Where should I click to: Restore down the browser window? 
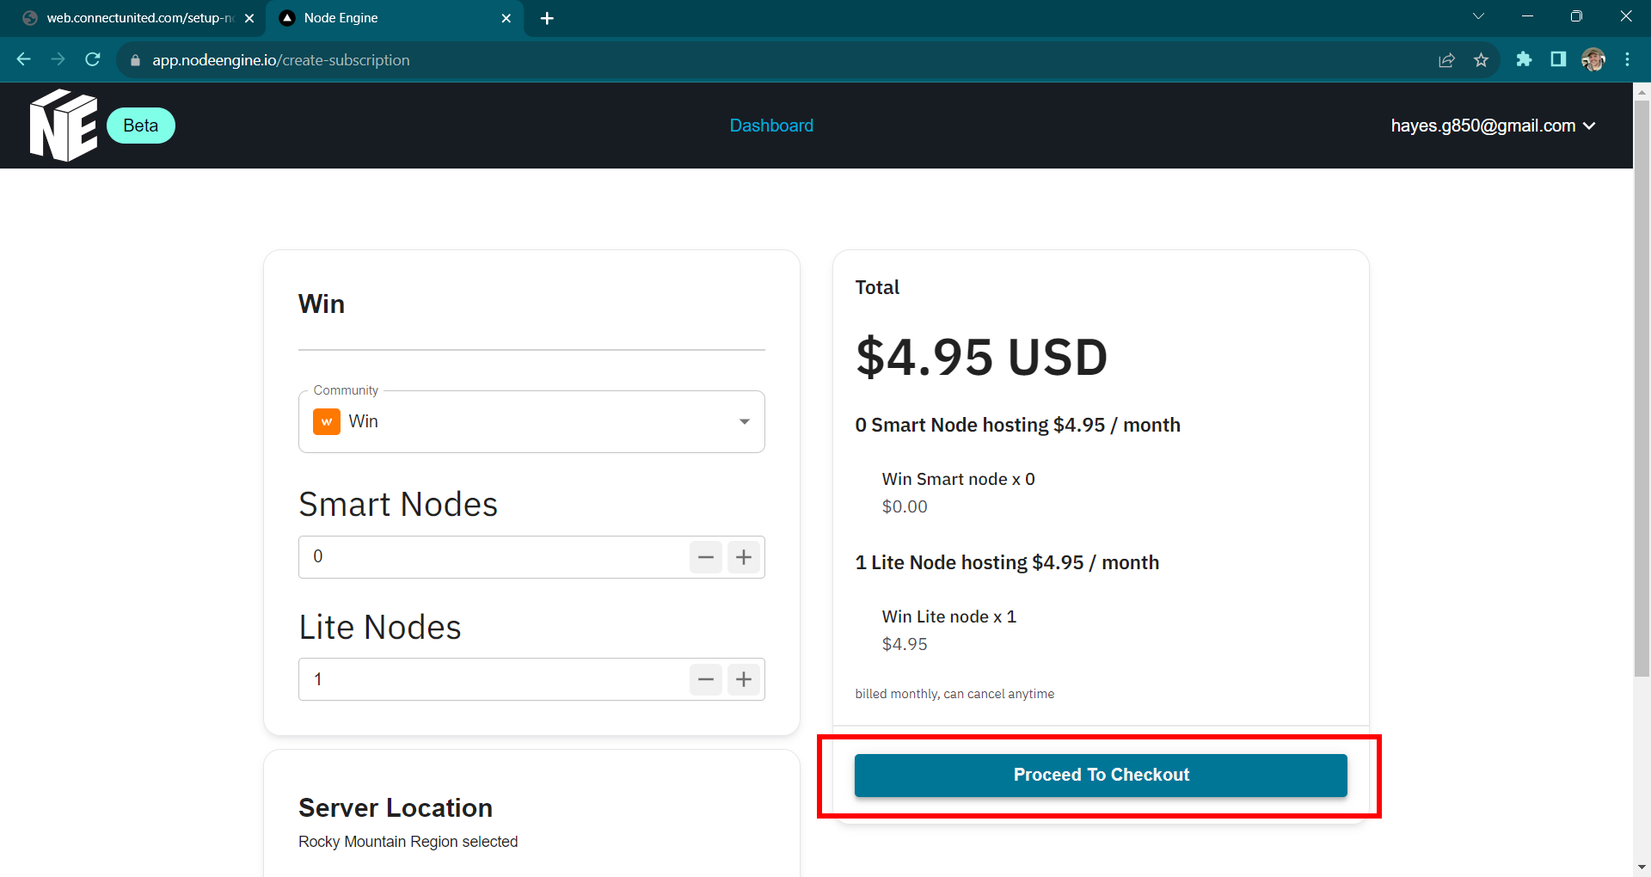coord(1576,16)
